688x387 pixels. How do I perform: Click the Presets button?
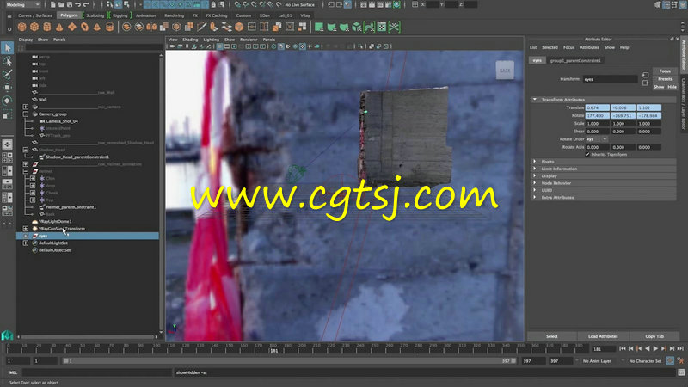[x=665, y=79]
